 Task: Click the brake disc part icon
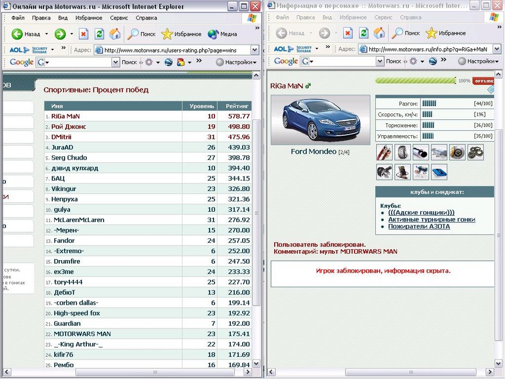point(457,152)
